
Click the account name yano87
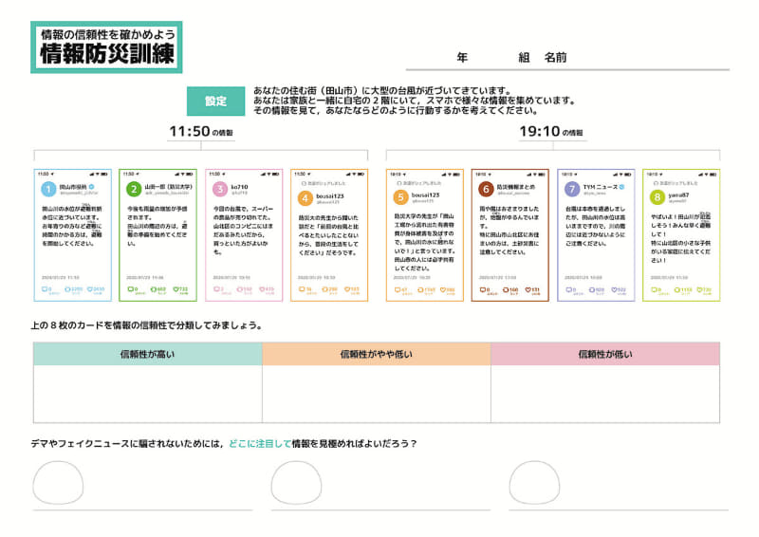678,195
